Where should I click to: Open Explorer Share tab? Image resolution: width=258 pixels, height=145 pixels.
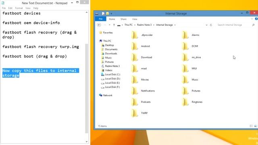coord(123,19)
